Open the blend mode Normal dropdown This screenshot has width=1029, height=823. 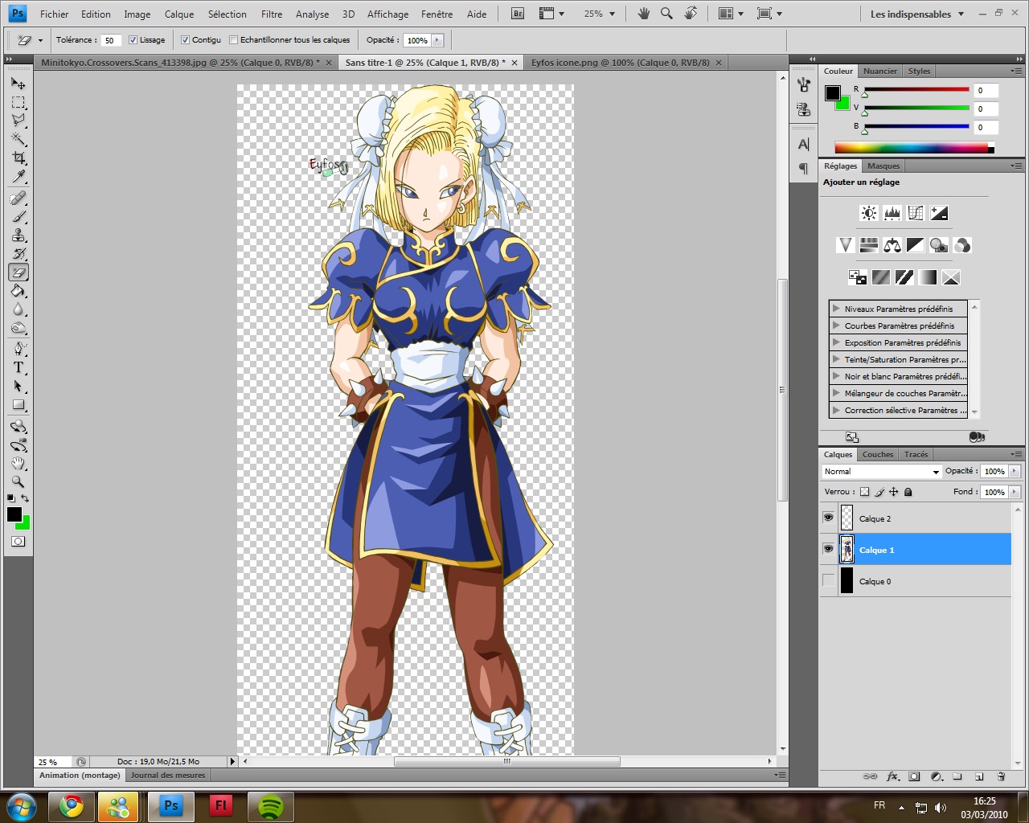882,472
